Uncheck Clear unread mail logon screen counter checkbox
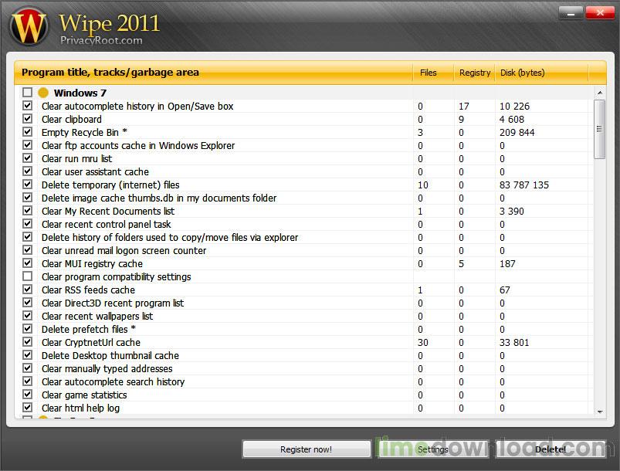Screen dimensions: 620x471 click(x=27, y=250)
